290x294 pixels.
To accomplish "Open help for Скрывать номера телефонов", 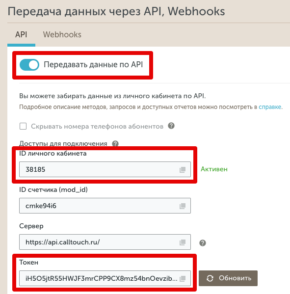I will click(171, 126).
